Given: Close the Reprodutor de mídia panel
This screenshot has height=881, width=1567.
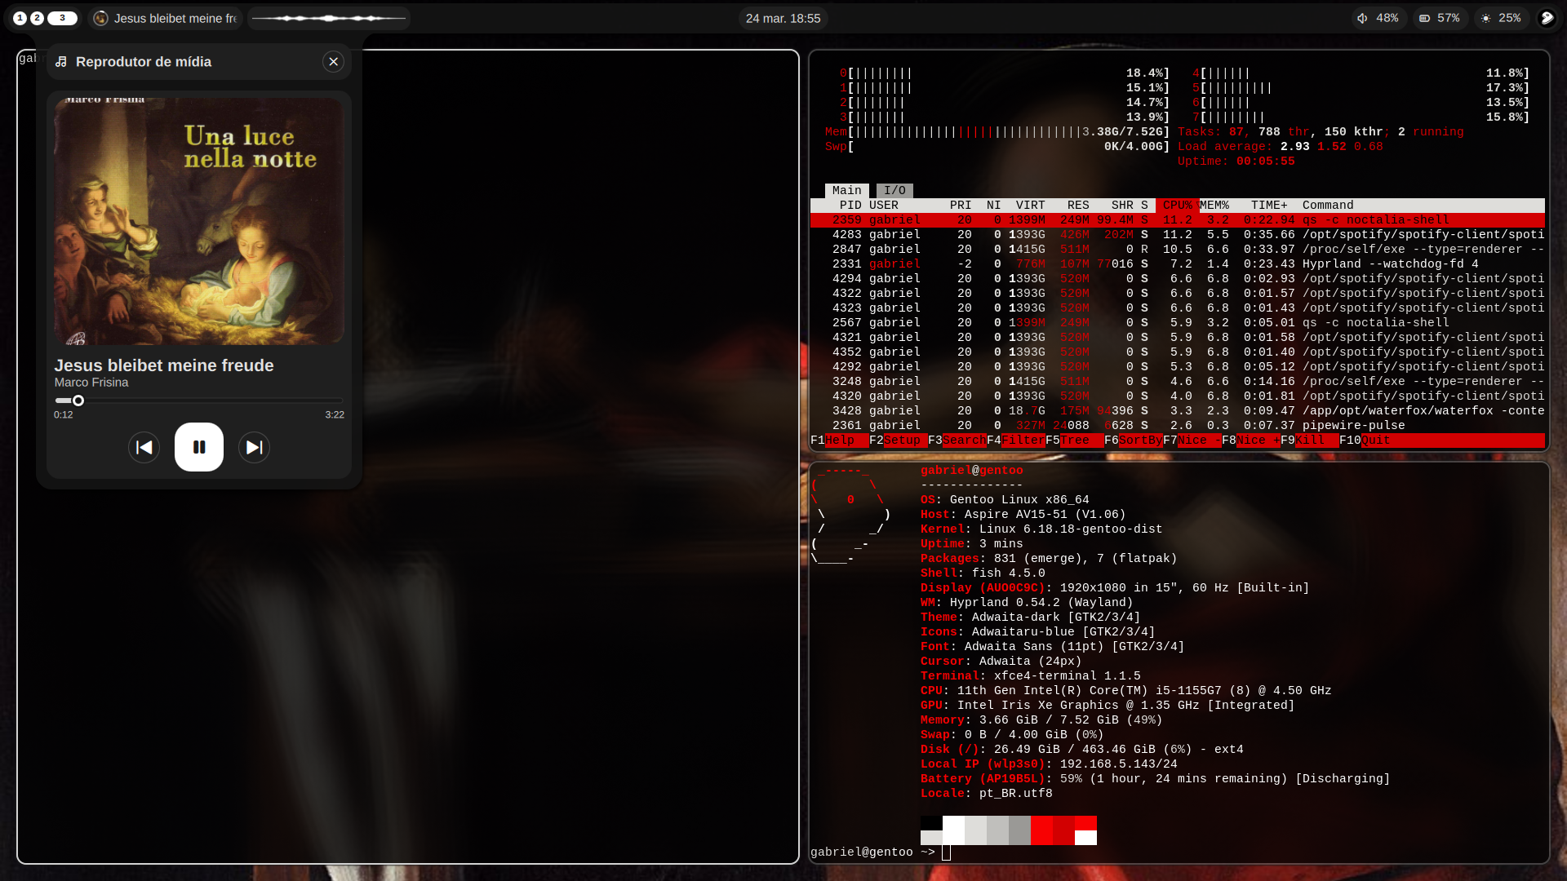Looking at the screenshot, I should [333, 62].
